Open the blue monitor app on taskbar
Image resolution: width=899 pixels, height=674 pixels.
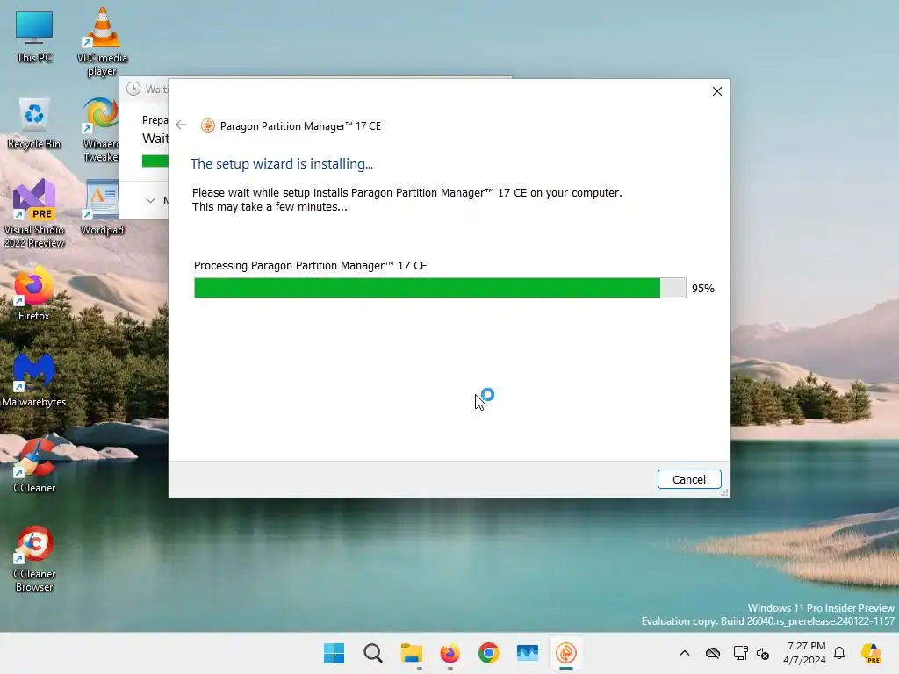coord(528,653)
